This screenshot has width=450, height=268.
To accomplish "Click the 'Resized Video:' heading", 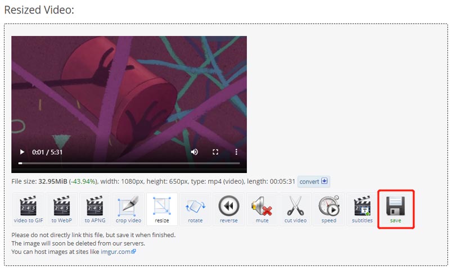I will [x=39, y=10].
